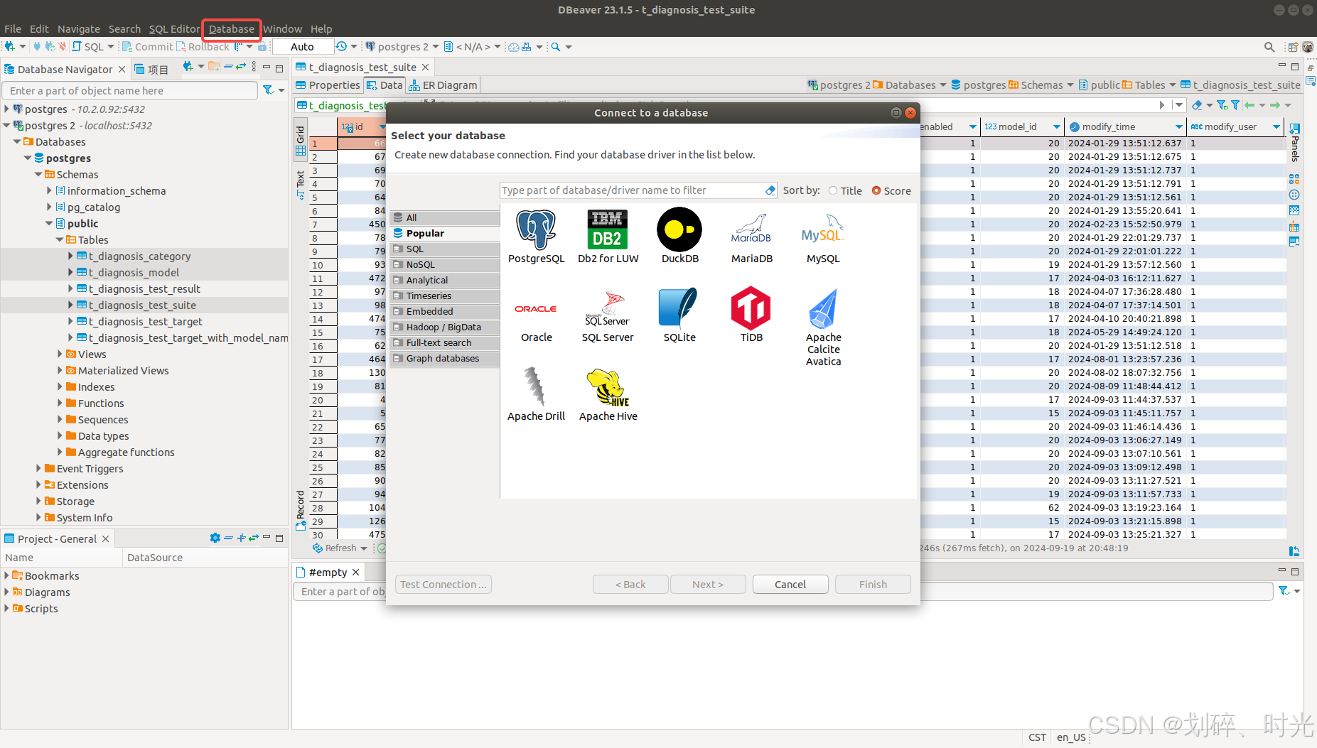Choose Db2 for LUW driver
This screenshot has height=748, width=1317.
point(608,237)
